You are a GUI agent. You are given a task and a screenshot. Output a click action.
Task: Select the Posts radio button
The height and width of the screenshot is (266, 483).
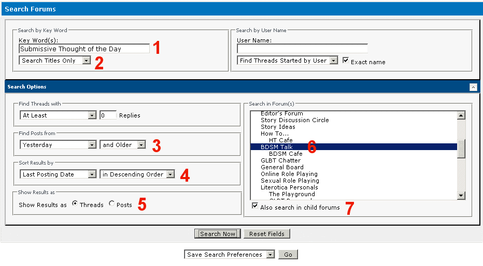point(112,204)
